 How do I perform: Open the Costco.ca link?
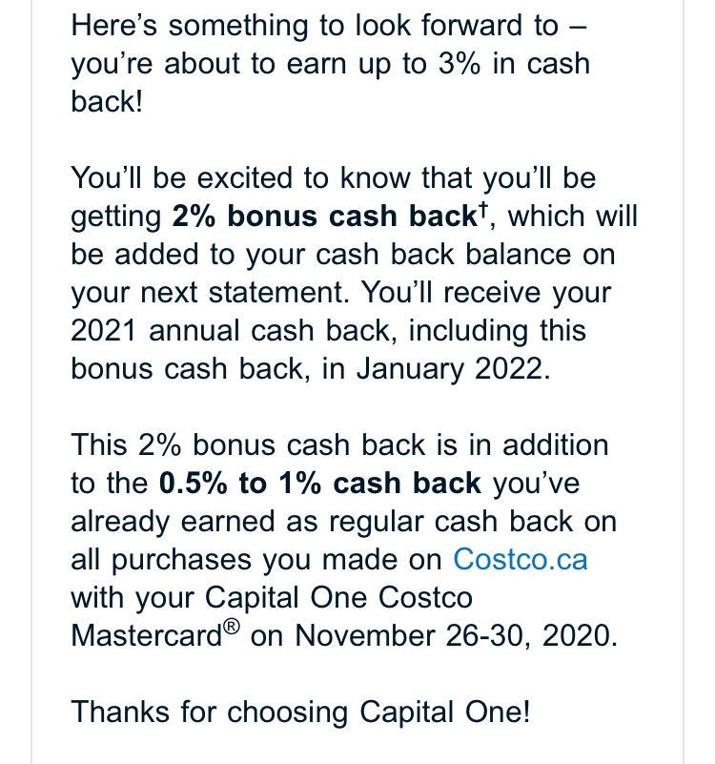[520, 559]
